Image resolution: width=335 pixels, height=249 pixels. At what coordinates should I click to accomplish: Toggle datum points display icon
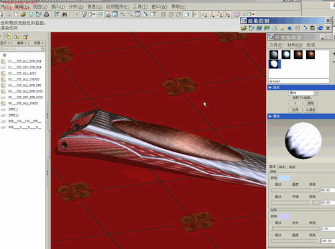pyautogui.click(x=220, y=15)
